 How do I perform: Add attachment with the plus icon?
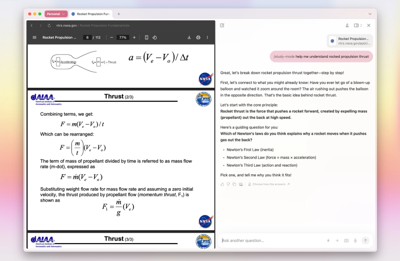[337, 241]
